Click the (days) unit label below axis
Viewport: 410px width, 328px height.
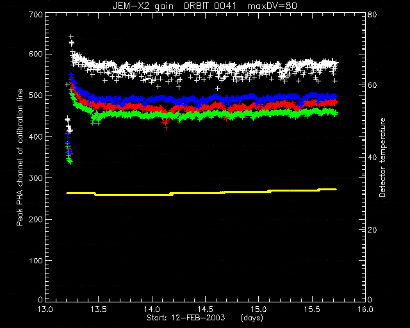(252, 318)
